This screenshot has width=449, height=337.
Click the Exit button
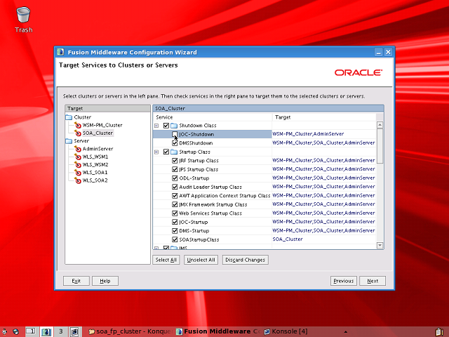pyautogui.click(x=76, y=281)
